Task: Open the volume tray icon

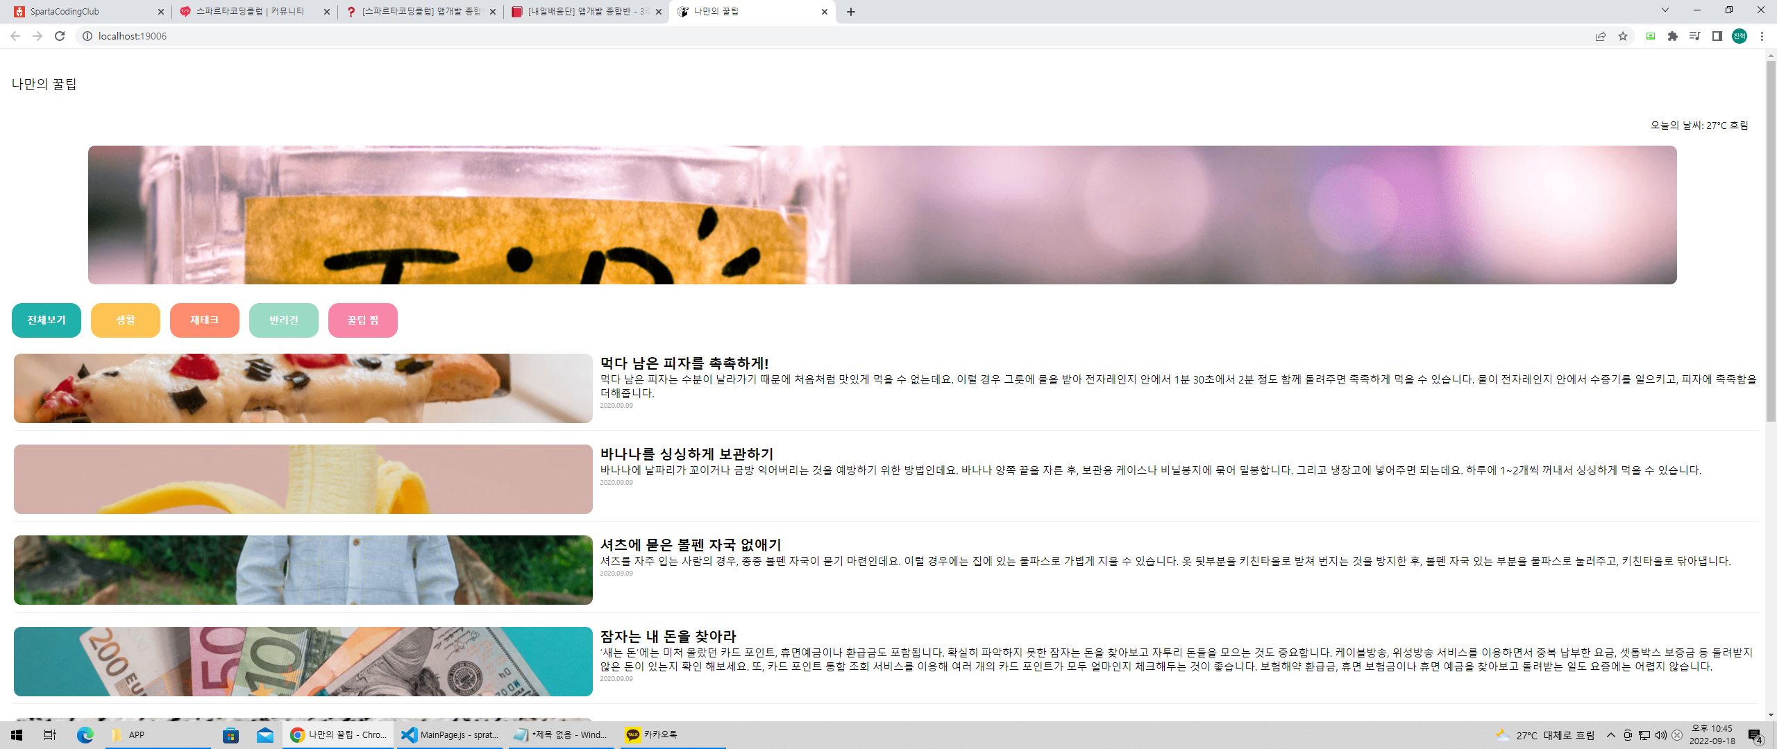Action: [1660, 735]
